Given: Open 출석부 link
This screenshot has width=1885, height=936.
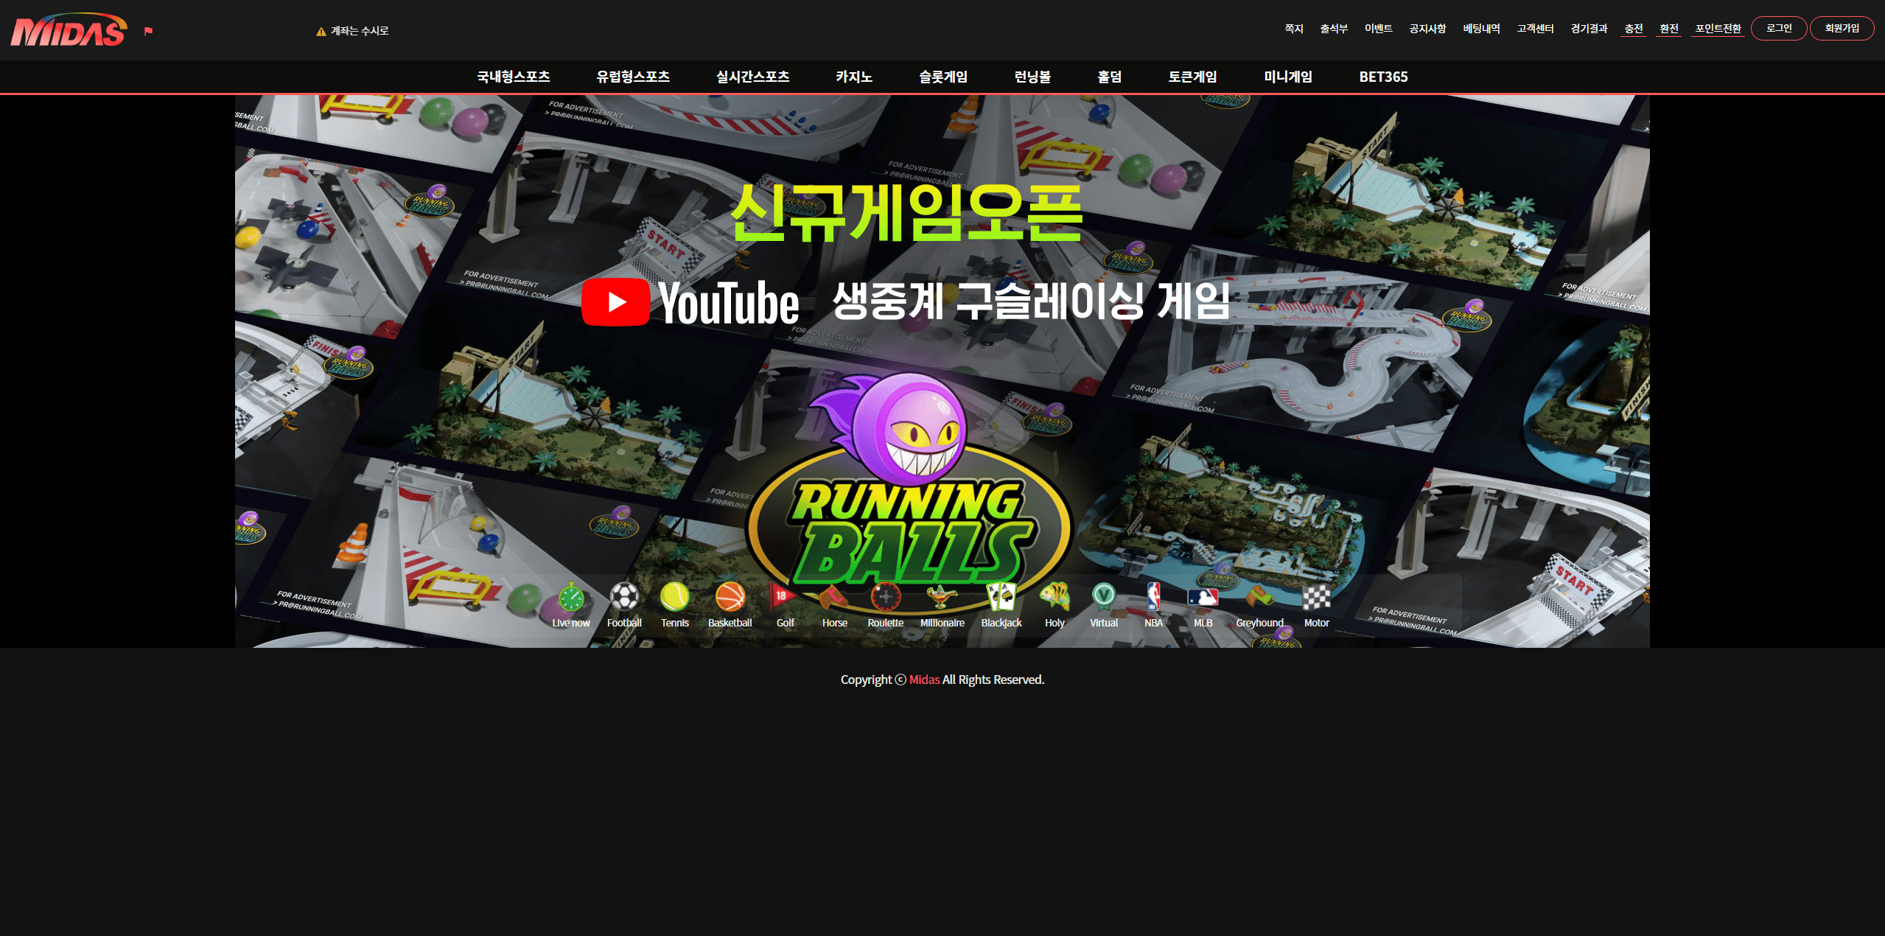Looking at the screenshot, I should 1334,29.
